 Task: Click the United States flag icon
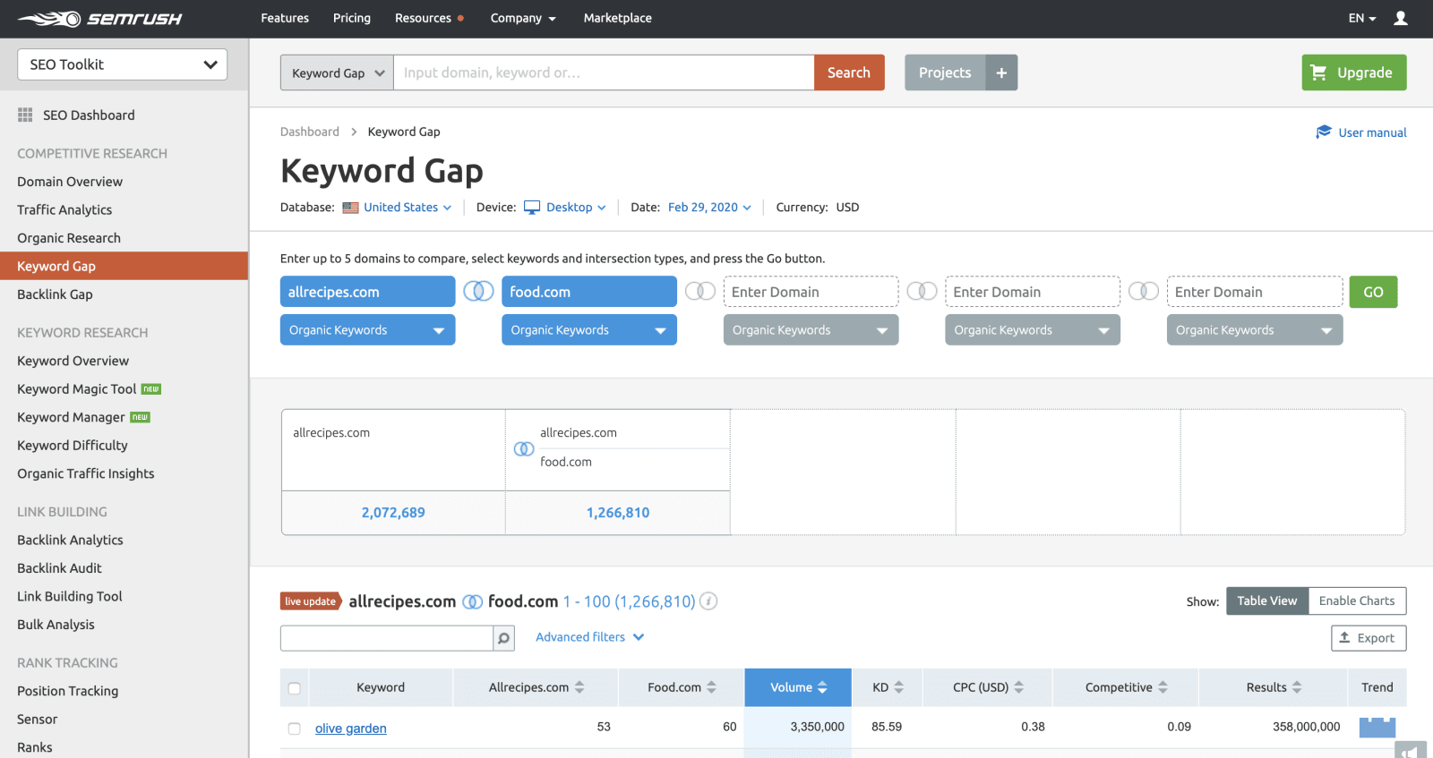point(350,208)
